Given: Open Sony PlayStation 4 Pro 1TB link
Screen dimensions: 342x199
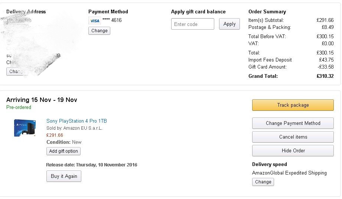Looking at the screenshot, I should [76, 121].
